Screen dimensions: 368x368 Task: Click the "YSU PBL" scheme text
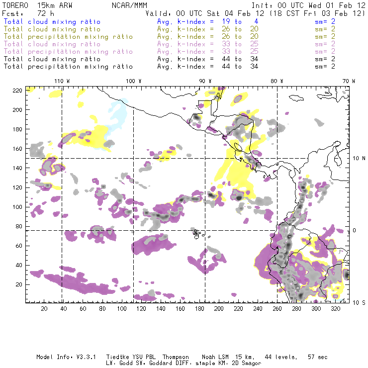144,357
